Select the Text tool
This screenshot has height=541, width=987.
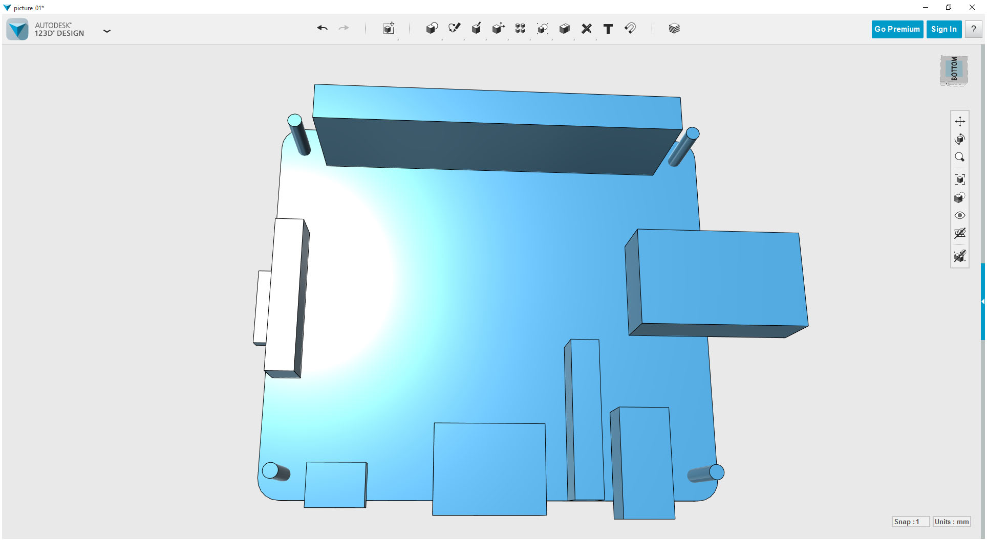click(x=608, y=29)
